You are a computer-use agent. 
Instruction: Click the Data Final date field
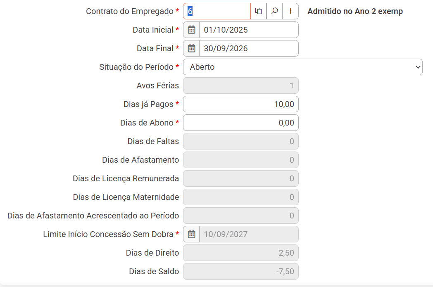pyautogui.click(x=248, y=48)
